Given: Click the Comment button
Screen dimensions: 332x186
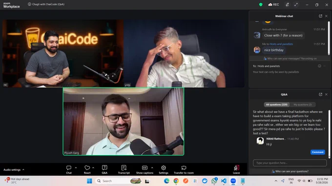Looking at the screenshot, I should (318, 152).
